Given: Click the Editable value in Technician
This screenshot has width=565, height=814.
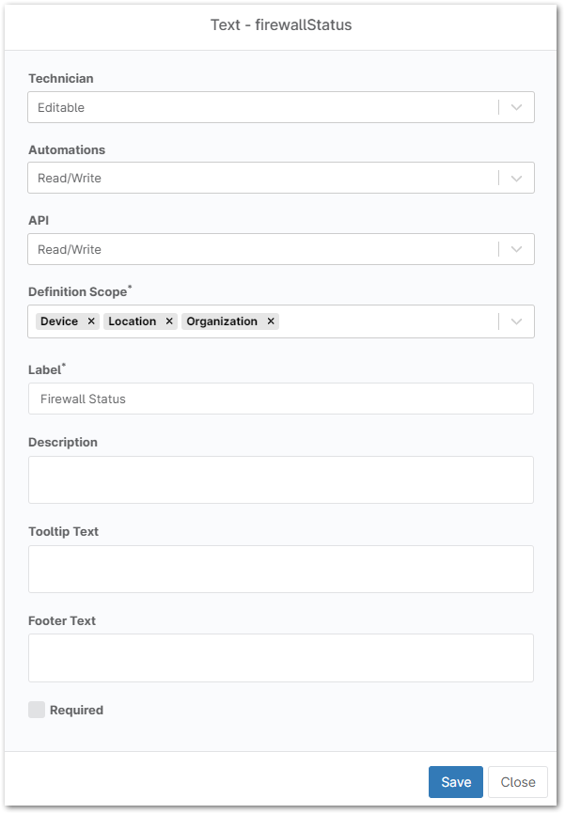Looking at the screenshot, I should point(61,107).
